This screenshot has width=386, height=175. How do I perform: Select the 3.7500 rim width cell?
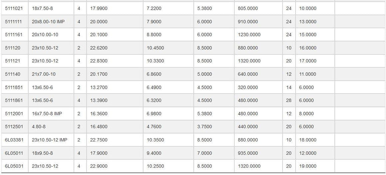point(214,127)
